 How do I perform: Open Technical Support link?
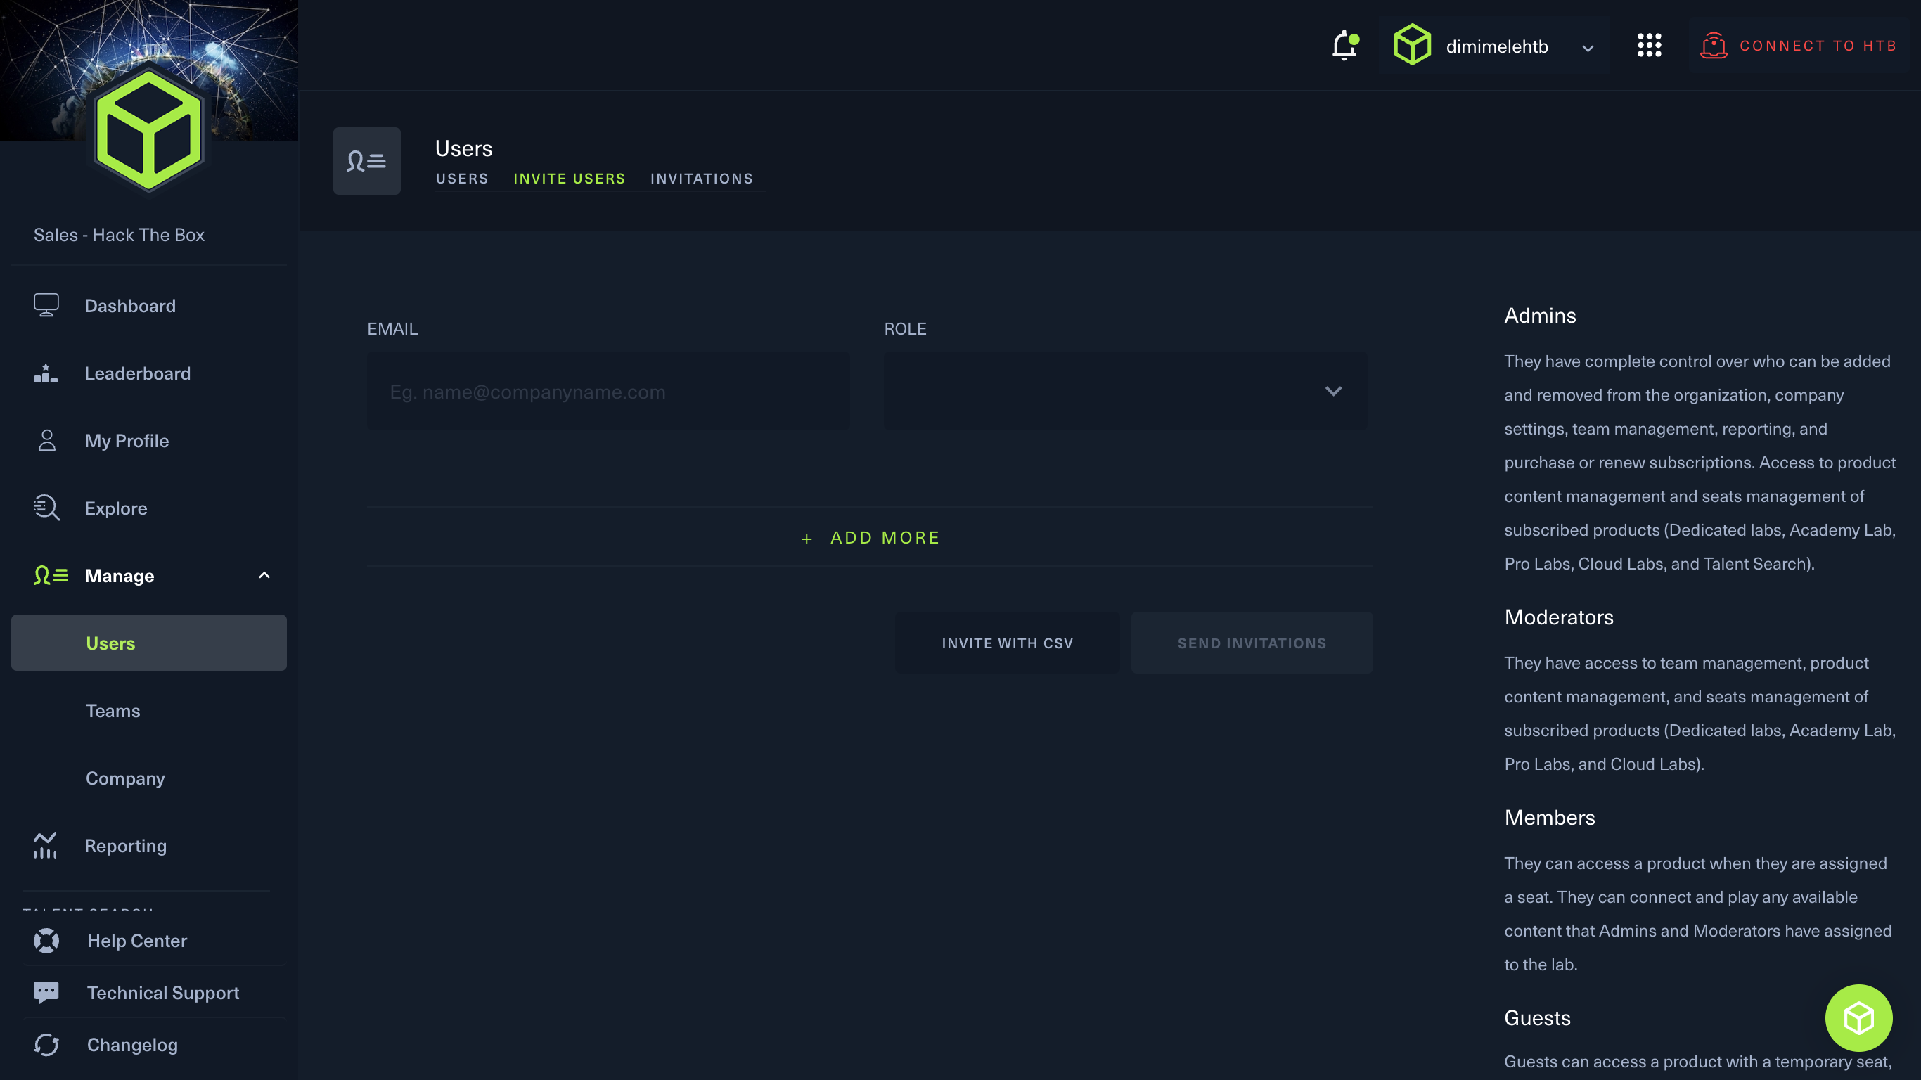coord(163,993)
